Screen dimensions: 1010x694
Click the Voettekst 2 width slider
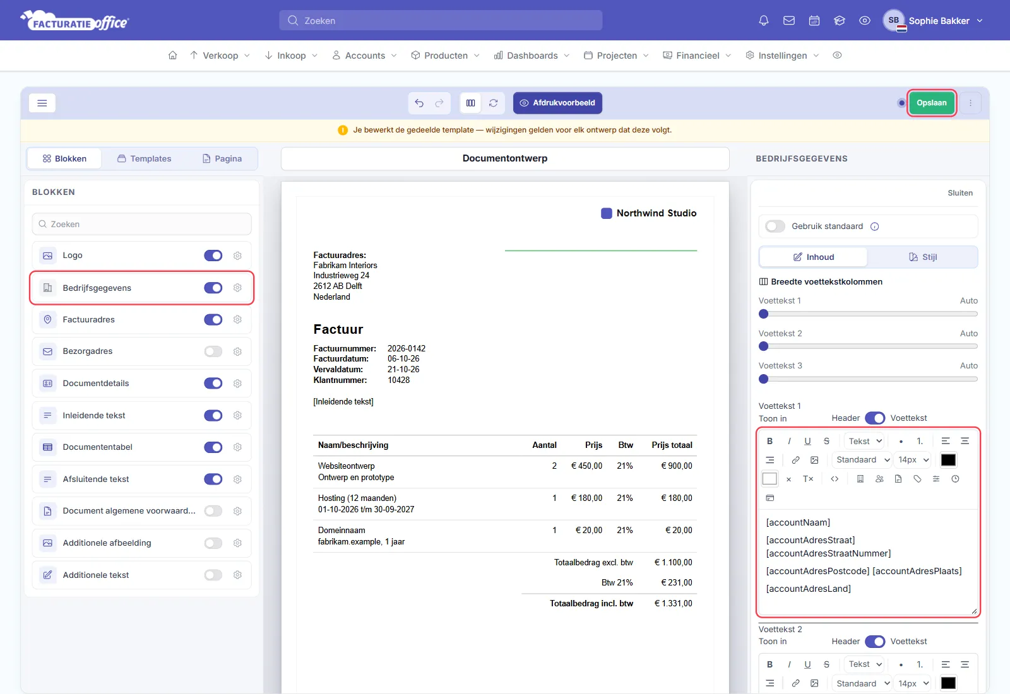click(868, 346)
